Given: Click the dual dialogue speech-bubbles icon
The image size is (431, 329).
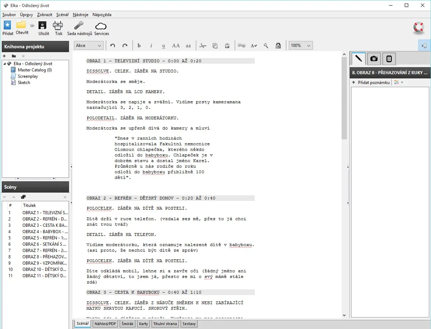Looking at the screenshot, I should [241, 46].
